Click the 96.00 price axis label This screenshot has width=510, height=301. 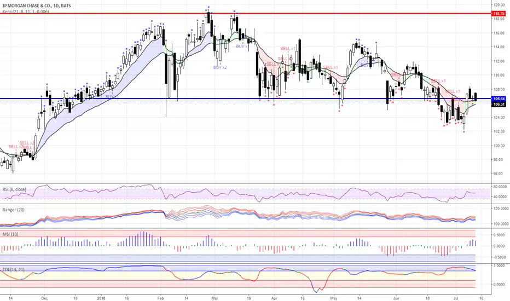(x=499, y=174)
